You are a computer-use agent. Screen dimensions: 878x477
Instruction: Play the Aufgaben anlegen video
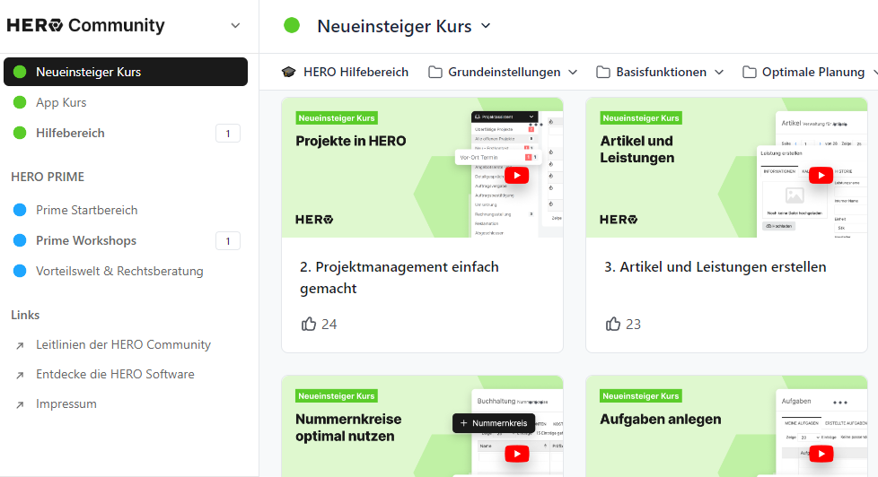821,454
